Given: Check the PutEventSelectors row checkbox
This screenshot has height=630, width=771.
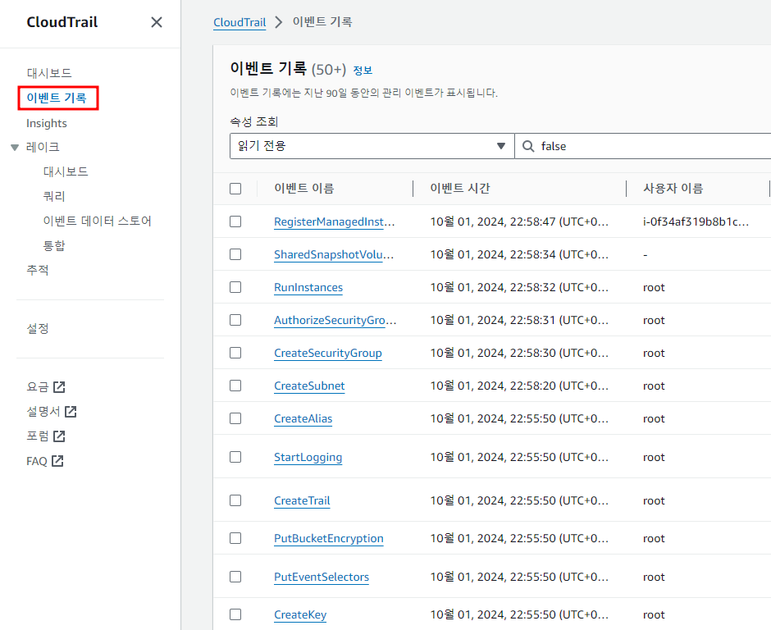Looking at the screenshot, I should point(235,577).
